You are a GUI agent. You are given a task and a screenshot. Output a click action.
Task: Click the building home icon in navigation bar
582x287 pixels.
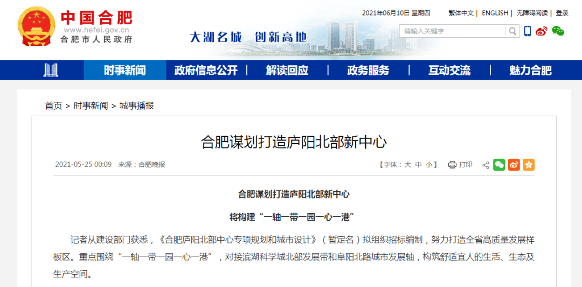pyautogui.click(x=51, y=69)
